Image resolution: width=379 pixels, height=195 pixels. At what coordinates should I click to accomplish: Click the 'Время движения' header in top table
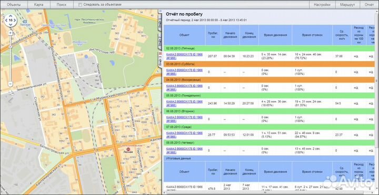275,35
